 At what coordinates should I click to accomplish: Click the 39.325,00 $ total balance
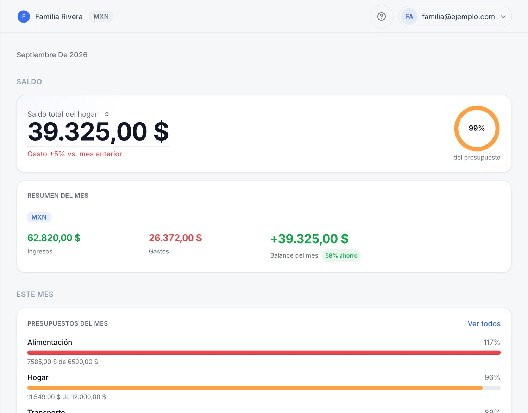point(98,132)
